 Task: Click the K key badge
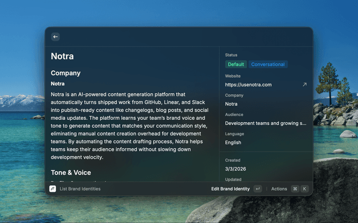click(x=305, y=189)
